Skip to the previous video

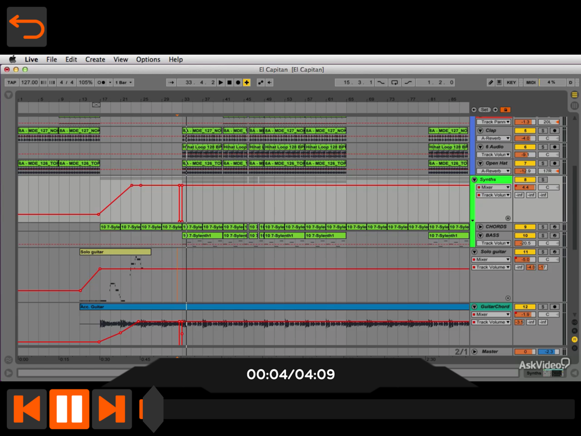coord(27,409)
